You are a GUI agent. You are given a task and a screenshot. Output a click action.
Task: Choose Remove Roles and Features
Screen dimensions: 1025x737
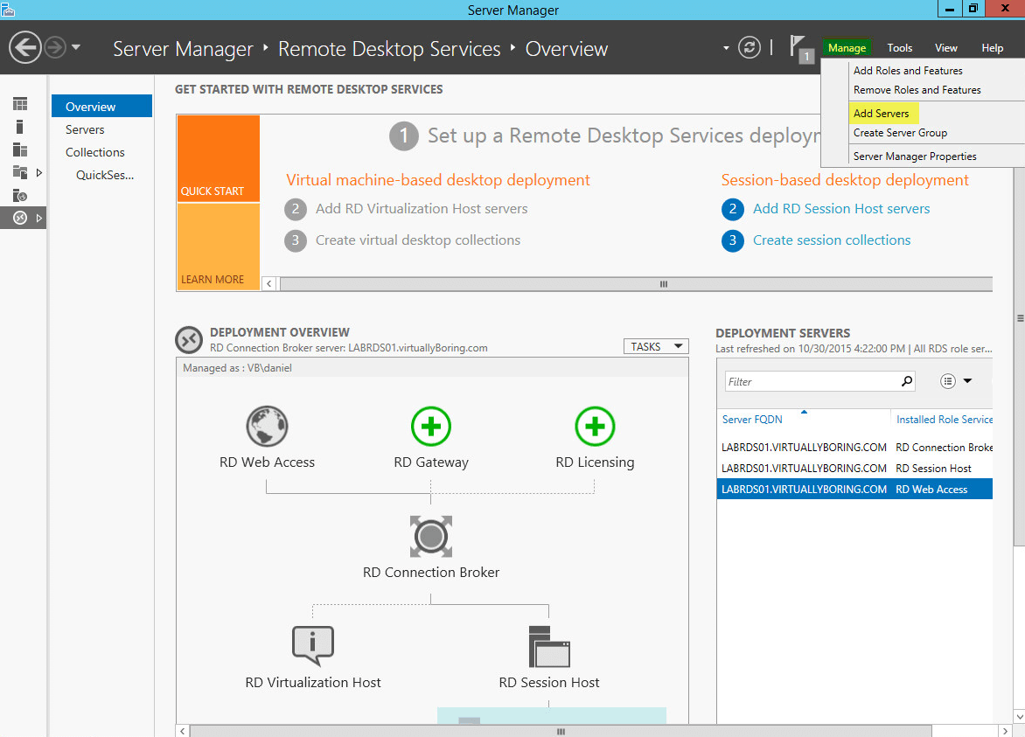(917, 90)
